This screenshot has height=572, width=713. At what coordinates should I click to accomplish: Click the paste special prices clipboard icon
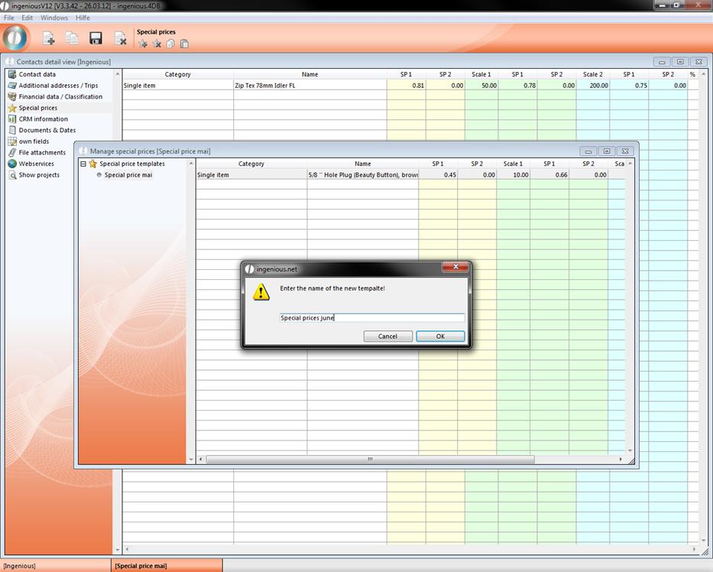click(x=184, y=44)
